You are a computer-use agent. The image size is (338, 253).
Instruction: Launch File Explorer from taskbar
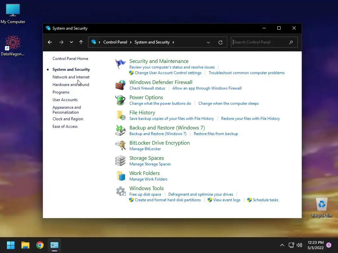(x=25, y=245)
